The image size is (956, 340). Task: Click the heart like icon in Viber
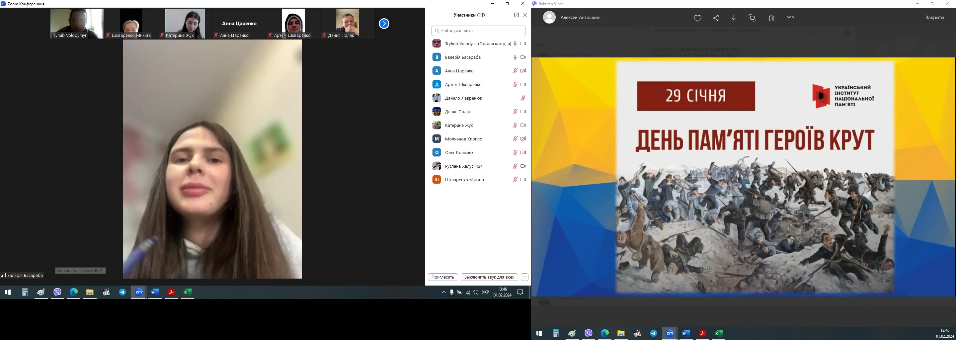[698, 18]
